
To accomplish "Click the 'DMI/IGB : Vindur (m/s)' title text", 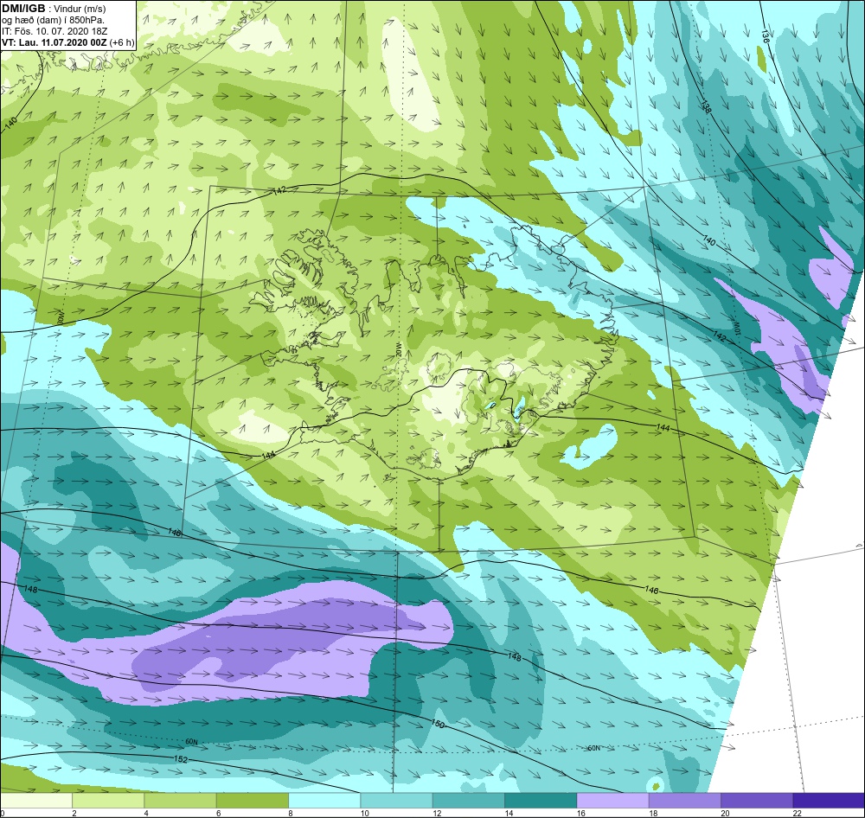I will pos(54,9).
